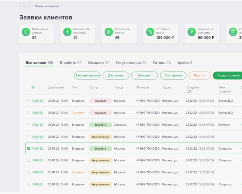
Task: Open request ID 540482 in the first row
Action: [38, 101]
